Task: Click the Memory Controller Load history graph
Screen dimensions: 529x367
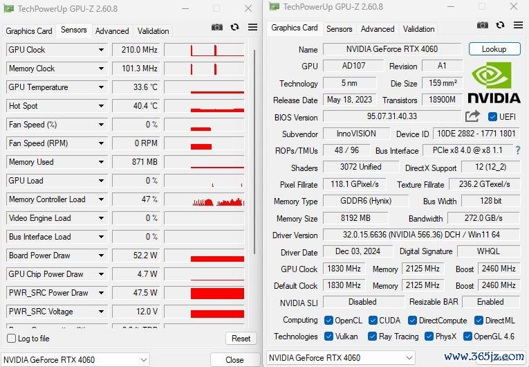Action: 204,199
